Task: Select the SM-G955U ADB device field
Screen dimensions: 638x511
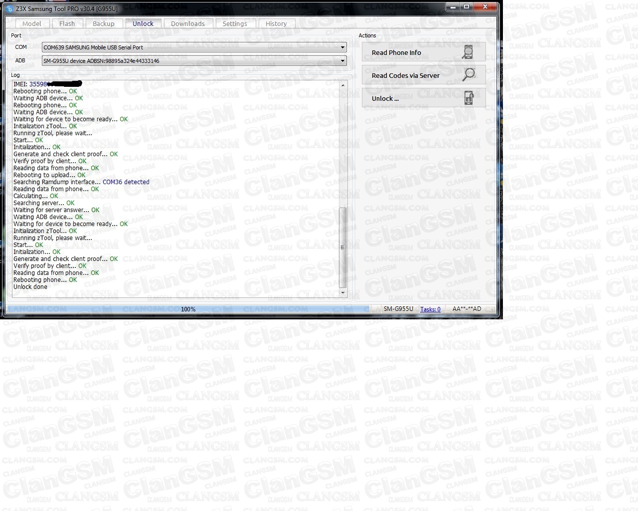Action: pyautogui.click(x=194, y=61)
